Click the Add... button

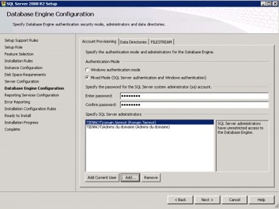pos(131,177)
